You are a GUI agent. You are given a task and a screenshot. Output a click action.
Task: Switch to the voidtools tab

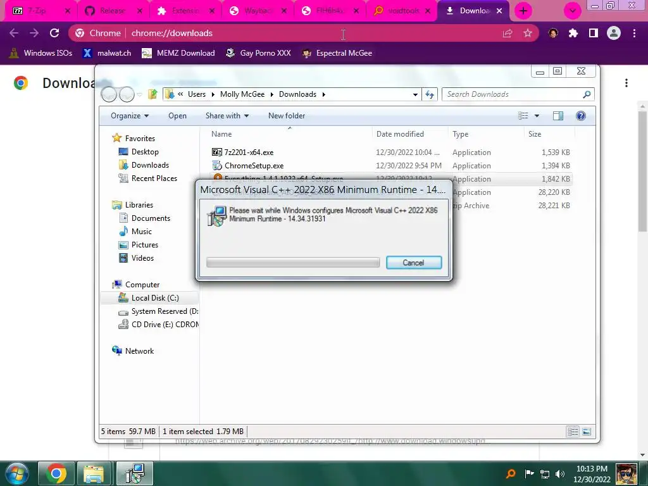coord(402,11)
